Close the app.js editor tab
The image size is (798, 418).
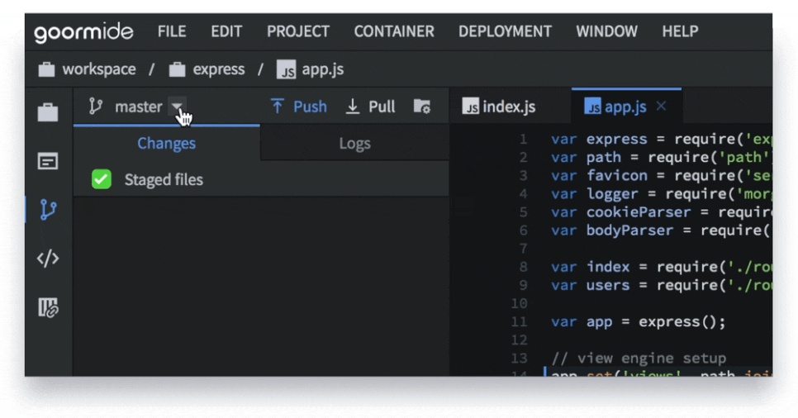[661, 106]
